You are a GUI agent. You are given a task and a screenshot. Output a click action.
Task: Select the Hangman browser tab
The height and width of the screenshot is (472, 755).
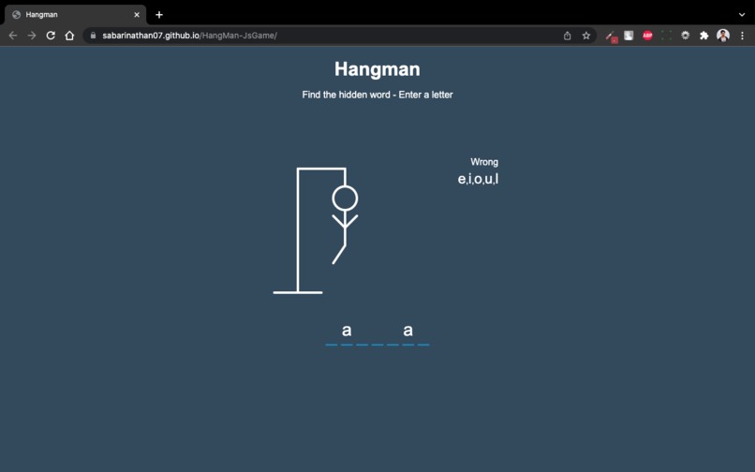pyautogui.click(x=76, y=15)
